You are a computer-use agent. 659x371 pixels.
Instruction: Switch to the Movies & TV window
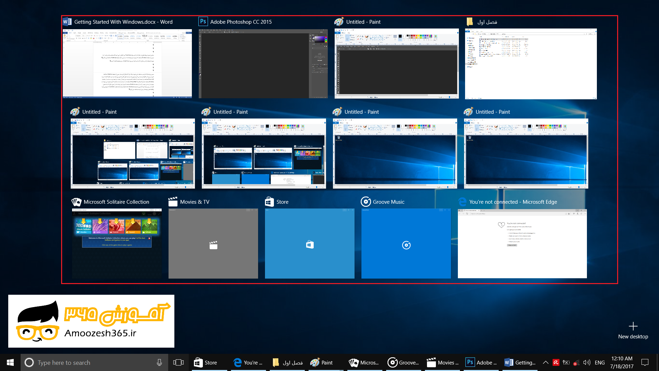click(213, 244)
